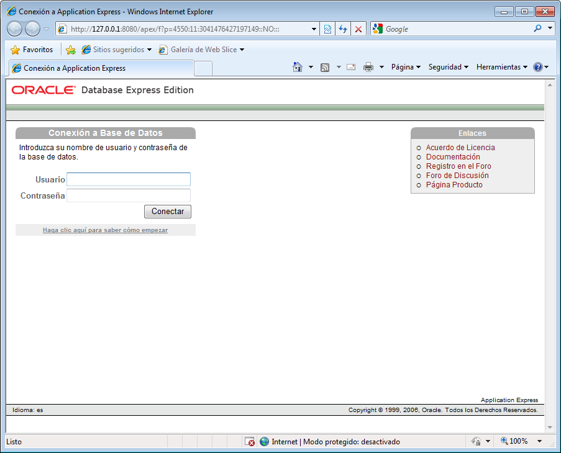Open 'Haga clic aquí para saber cómo empezar' link

[x=105, y=230]
